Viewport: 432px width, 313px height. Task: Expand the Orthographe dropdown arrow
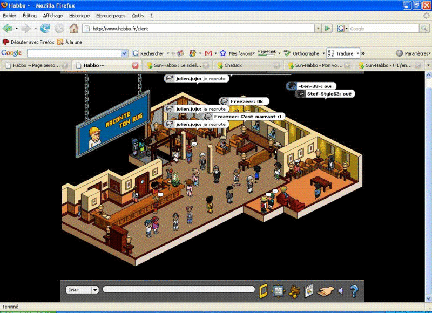point(323,53)
